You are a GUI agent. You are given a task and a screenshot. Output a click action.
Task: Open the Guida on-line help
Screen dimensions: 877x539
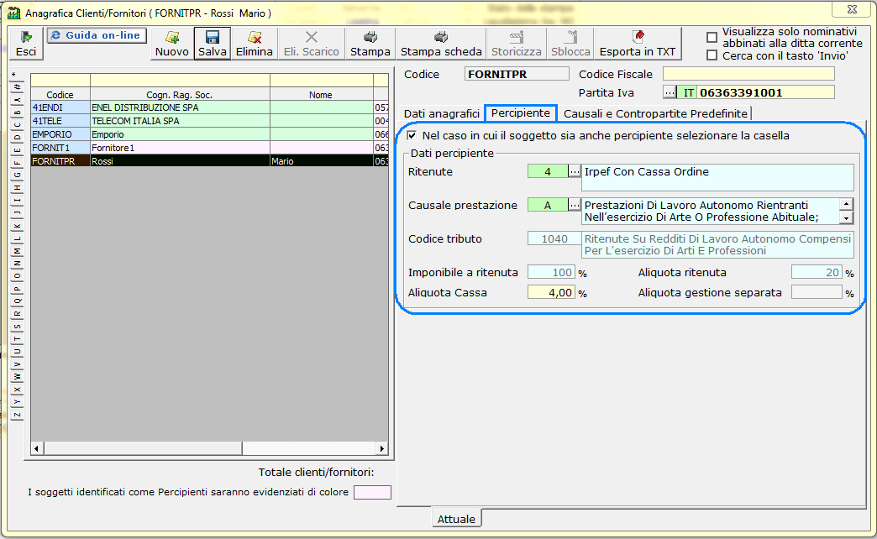[96, 35]
